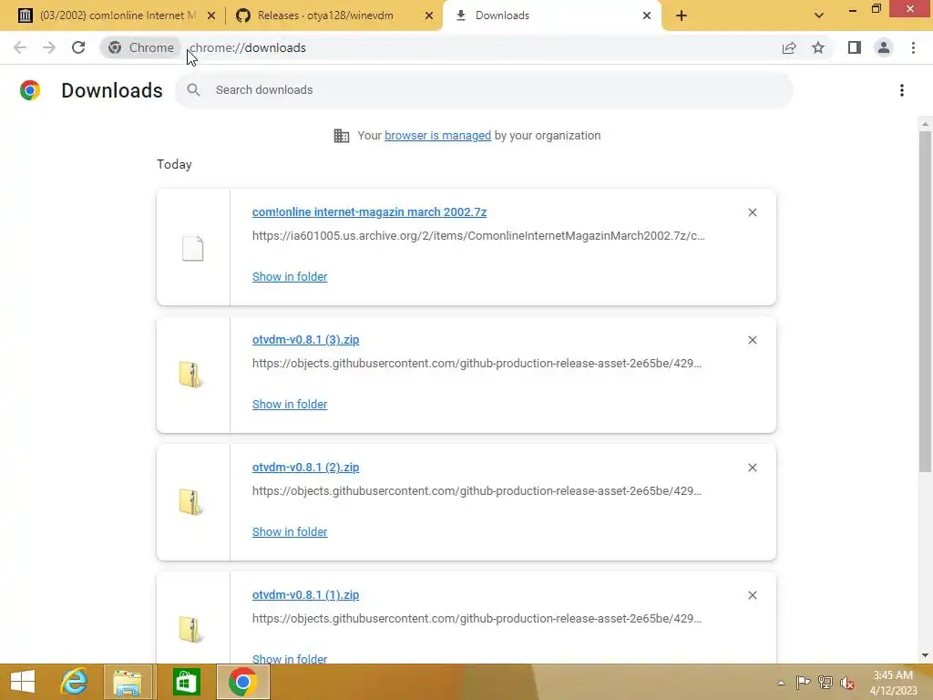Image resolution: width=933 pixels, height=700 pixels.
Task: Bookmark this tab with star icon
Action: point(818,47)
